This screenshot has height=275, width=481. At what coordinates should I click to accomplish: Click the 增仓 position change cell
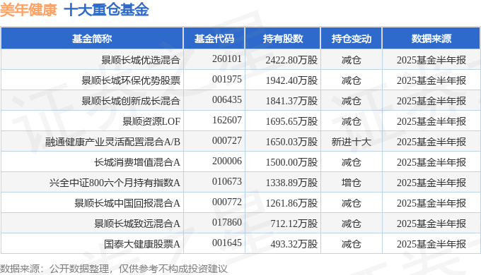pos(352,183)
